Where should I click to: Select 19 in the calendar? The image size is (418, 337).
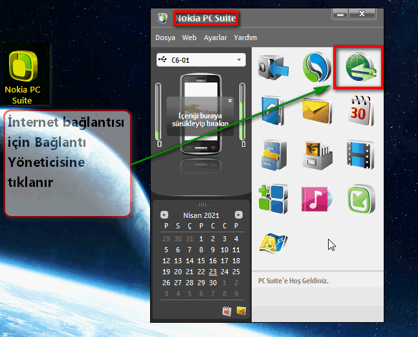tap(166, 272)
